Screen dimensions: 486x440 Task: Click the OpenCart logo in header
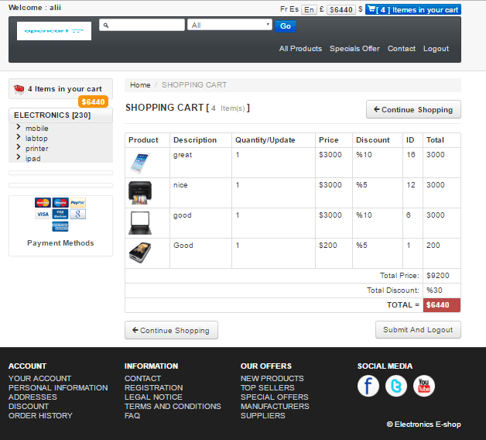[54, 31]
